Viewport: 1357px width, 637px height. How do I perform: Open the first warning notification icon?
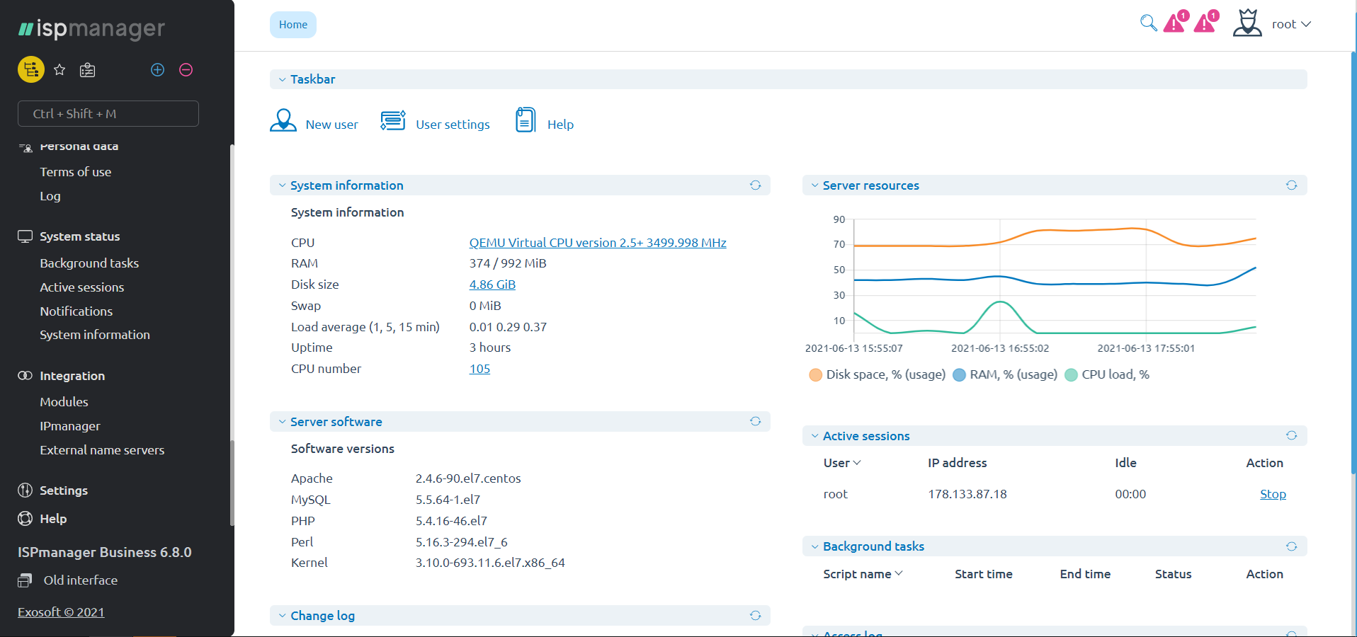(x=1175, y=23)
